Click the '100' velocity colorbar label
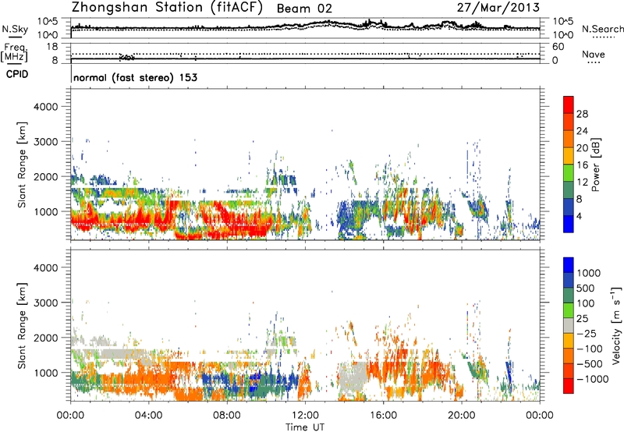624x432 pixels. coord(587,303)
